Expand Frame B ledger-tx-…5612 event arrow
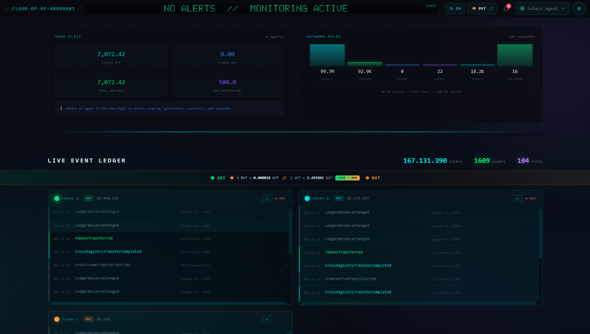 point(537,212)
